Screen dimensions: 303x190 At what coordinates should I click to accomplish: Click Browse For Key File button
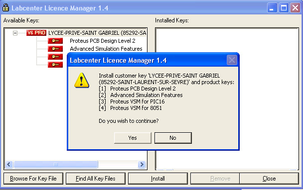[x=33, y=179]
